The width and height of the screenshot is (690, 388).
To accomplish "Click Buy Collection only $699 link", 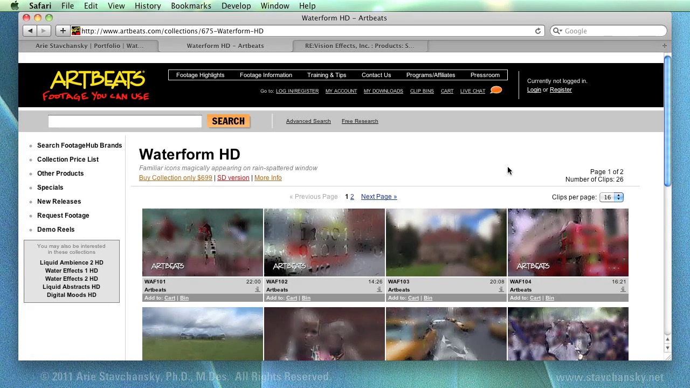I will point(176,178).
